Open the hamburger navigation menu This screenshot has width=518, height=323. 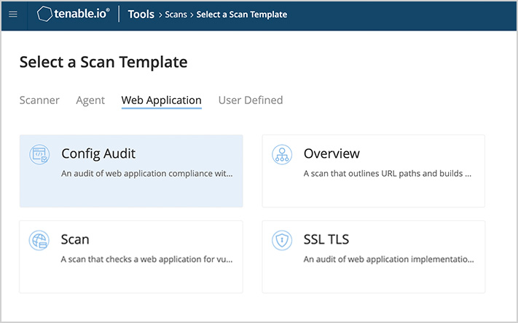[12, 15]
